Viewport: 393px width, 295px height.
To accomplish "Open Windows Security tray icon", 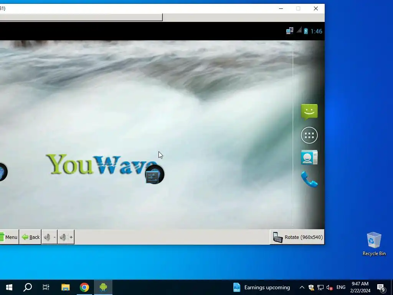I will tap(311, 287).
